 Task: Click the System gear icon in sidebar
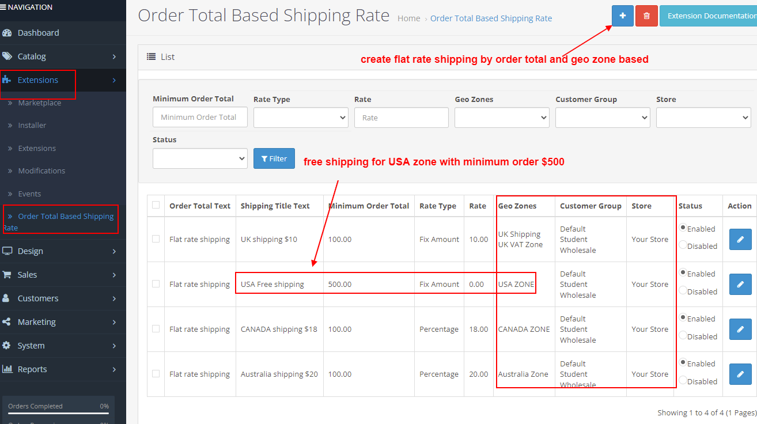pyautogui.click(x=8, y=346)
